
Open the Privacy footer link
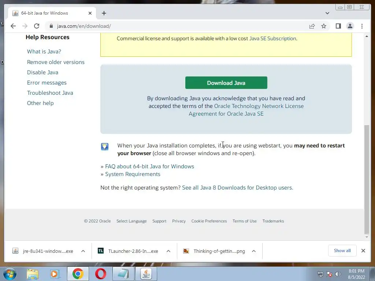(179, 221)
